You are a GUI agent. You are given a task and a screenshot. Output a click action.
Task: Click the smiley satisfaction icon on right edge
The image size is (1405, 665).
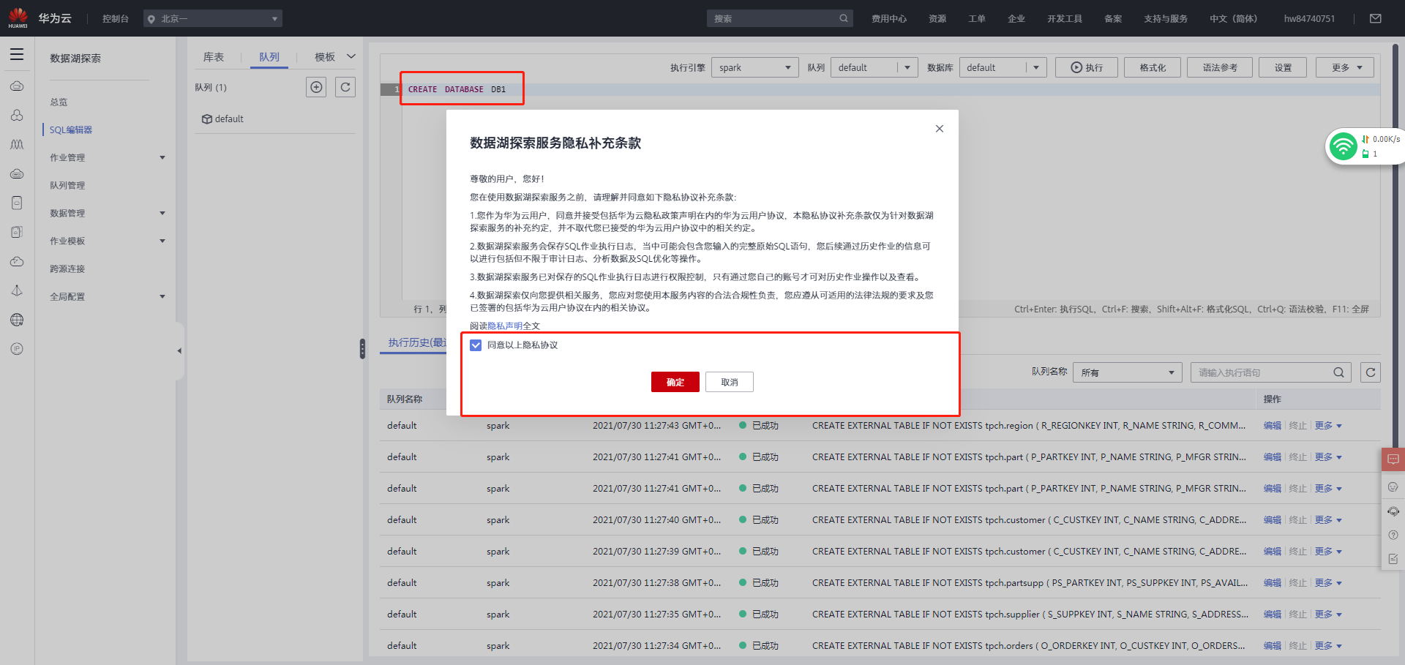pos(1393,487)
